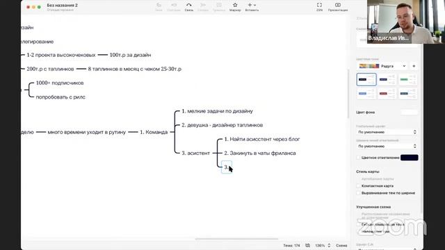Select '1. Найти асисстент через блог' node
The height and width of the screenshot is (250, 445).
pyautogui.click(x=262, y=139)
